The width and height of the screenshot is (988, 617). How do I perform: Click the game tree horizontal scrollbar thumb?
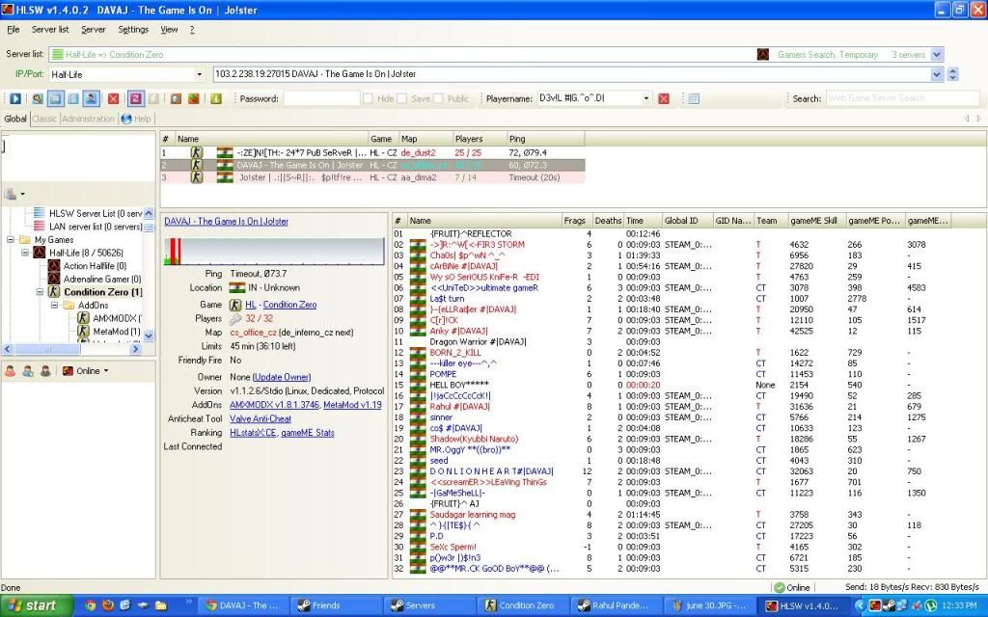(48, 349)
